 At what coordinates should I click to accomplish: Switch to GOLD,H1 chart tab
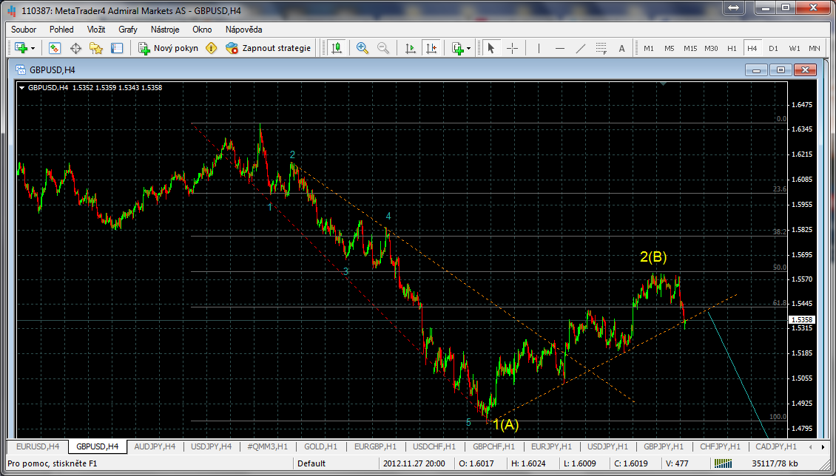pyautogui.click(x=320, y=446)
